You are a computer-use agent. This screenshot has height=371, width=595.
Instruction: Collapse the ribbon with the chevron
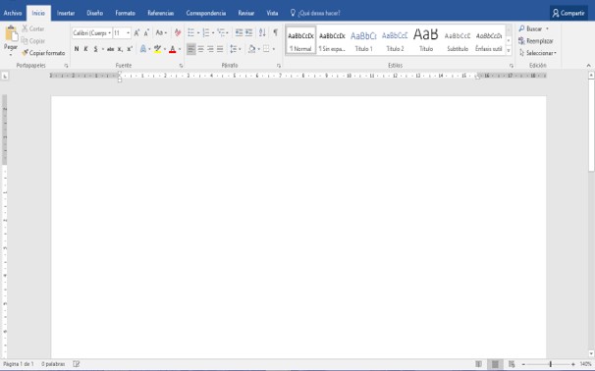click(x=588, y=66)
